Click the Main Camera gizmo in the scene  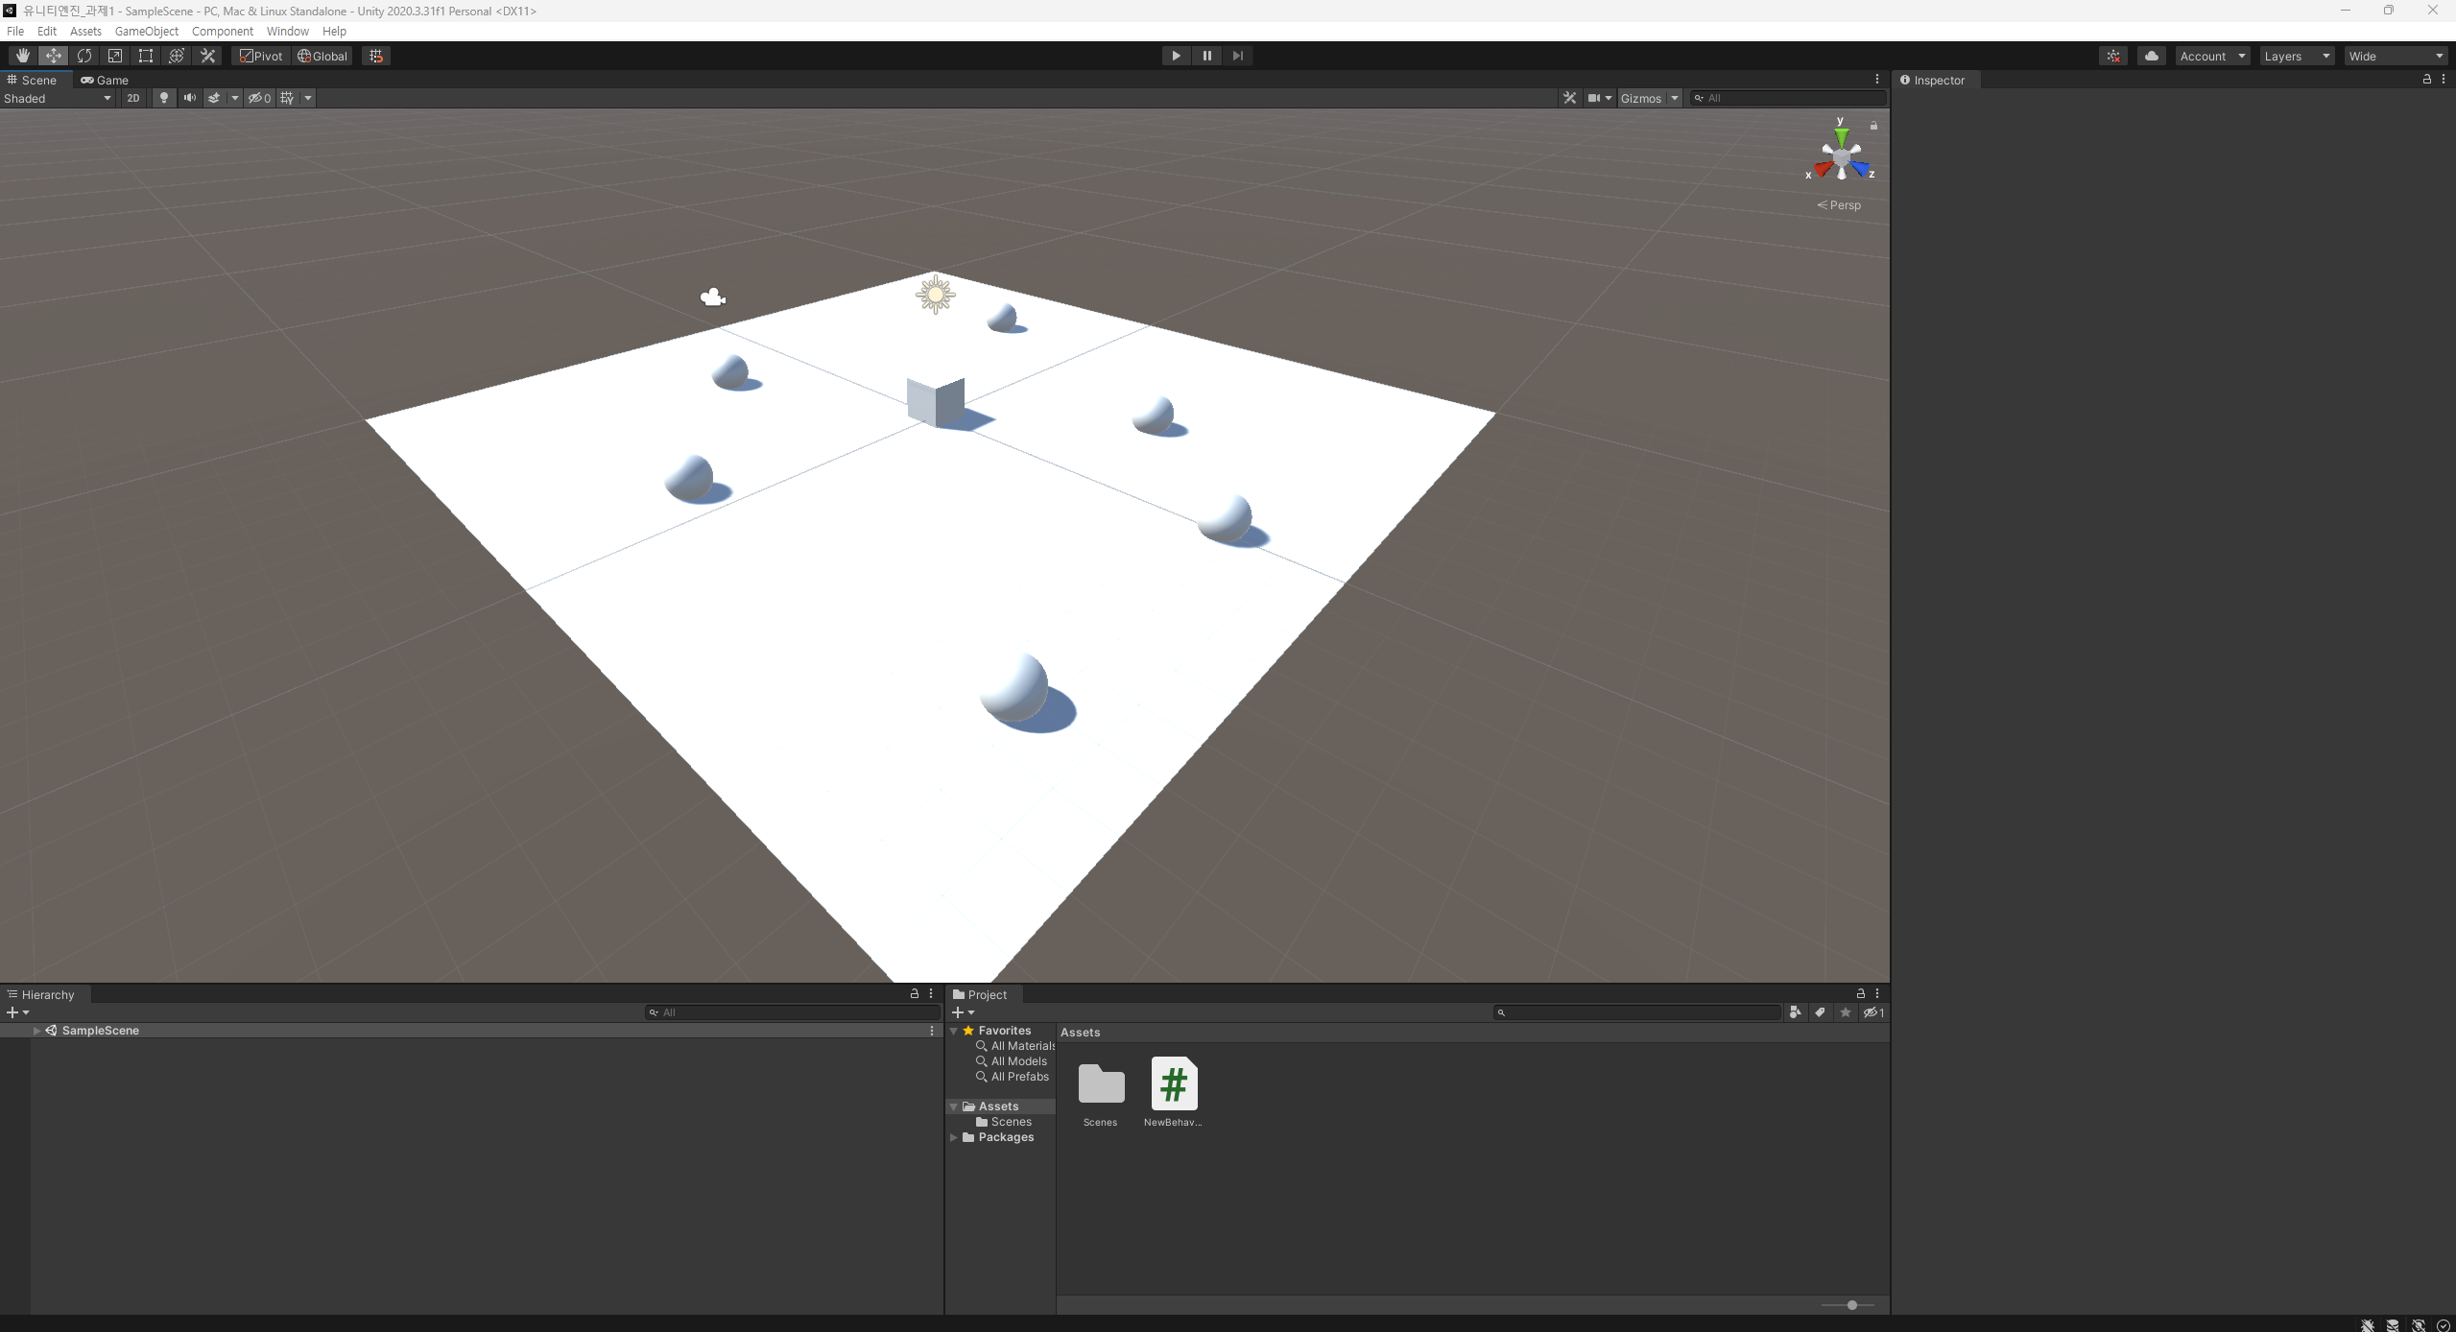coord(712,297)
